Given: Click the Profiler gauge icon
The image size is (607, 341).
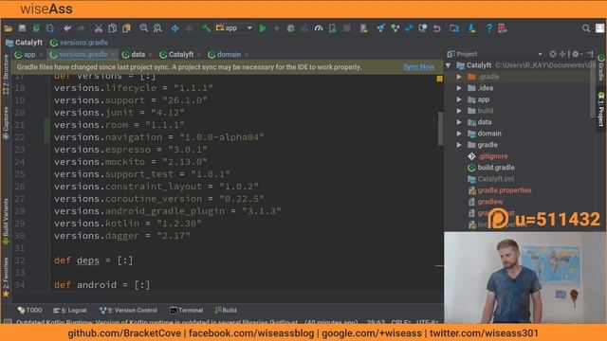Looking at the screenshot, I should [319, 28].
